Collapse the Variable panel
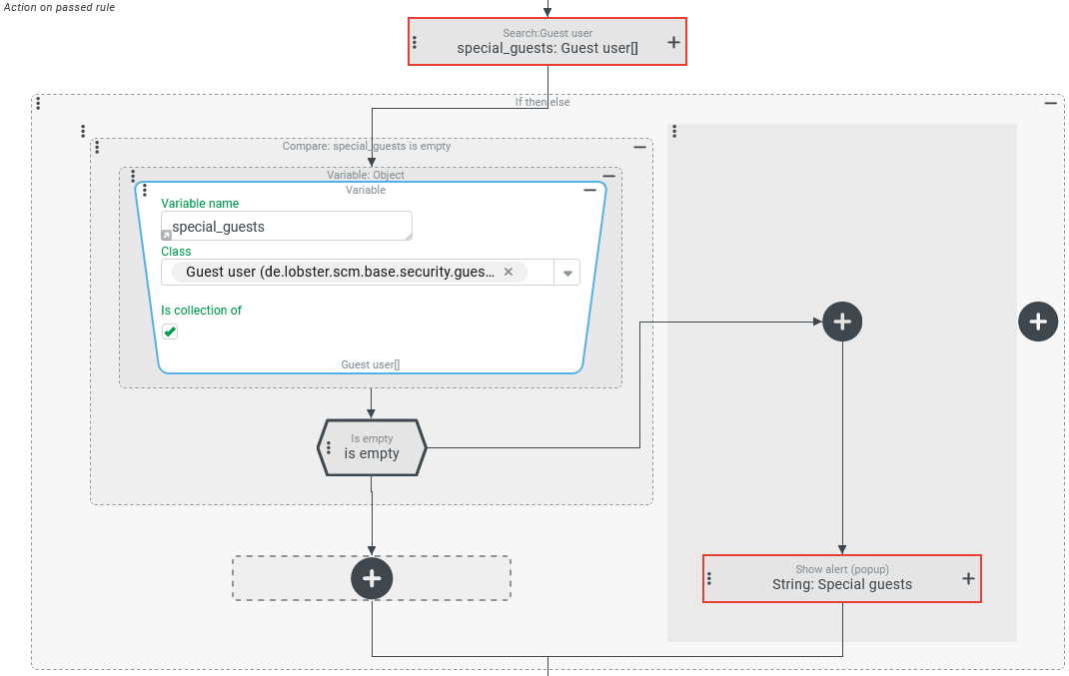The width and height of the screenshot is (1069, 676). coord(589,190)
